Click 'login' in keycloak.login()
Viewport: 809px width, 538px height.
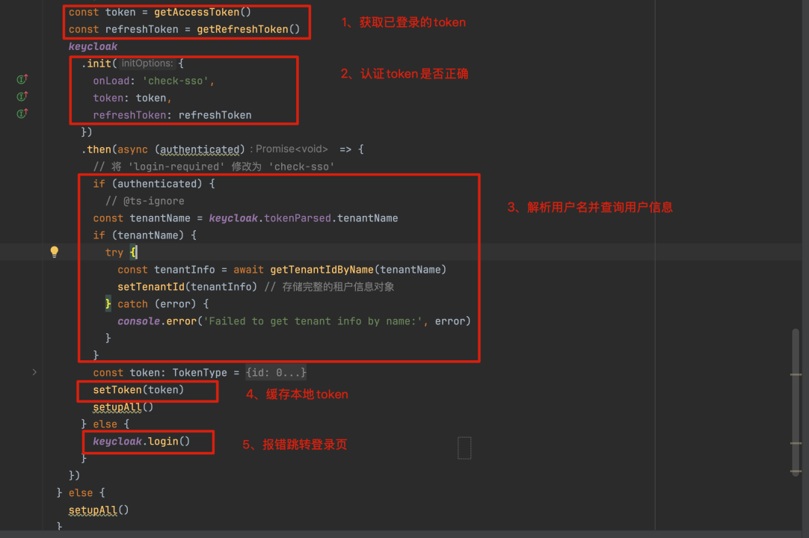[x=163, y=442]
